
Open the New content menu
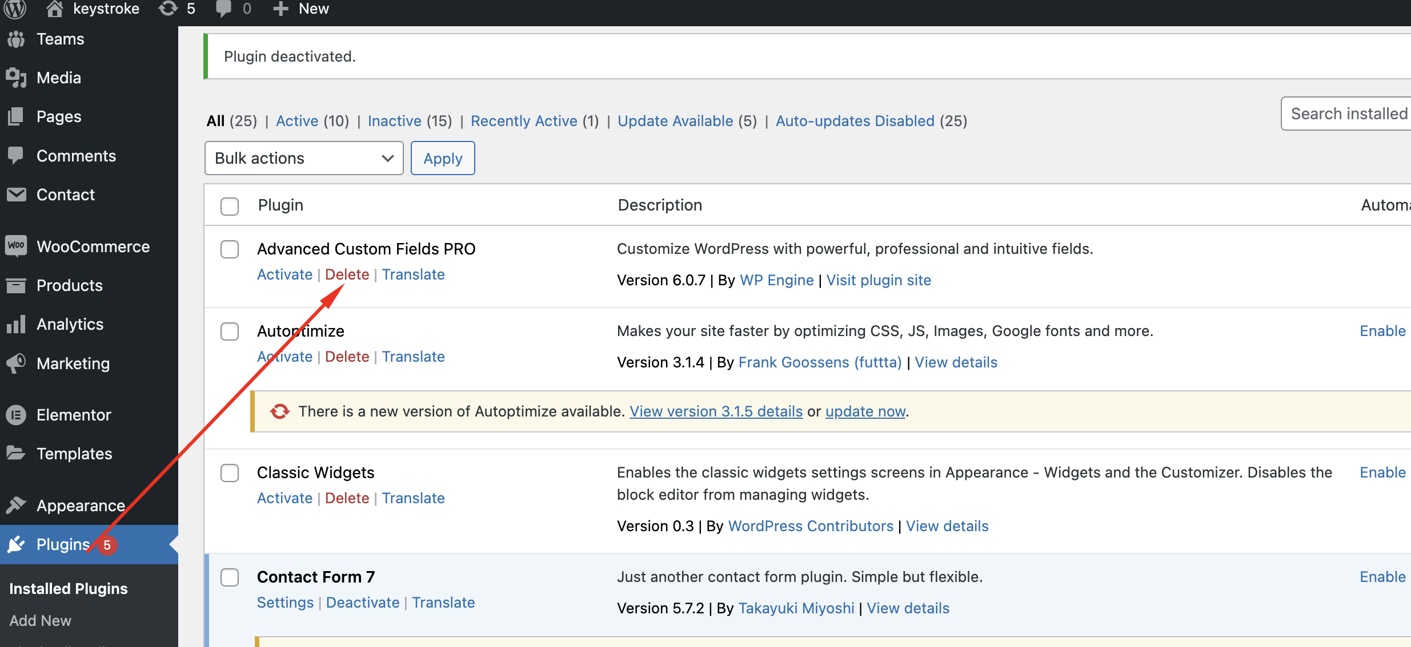(314, 9)
